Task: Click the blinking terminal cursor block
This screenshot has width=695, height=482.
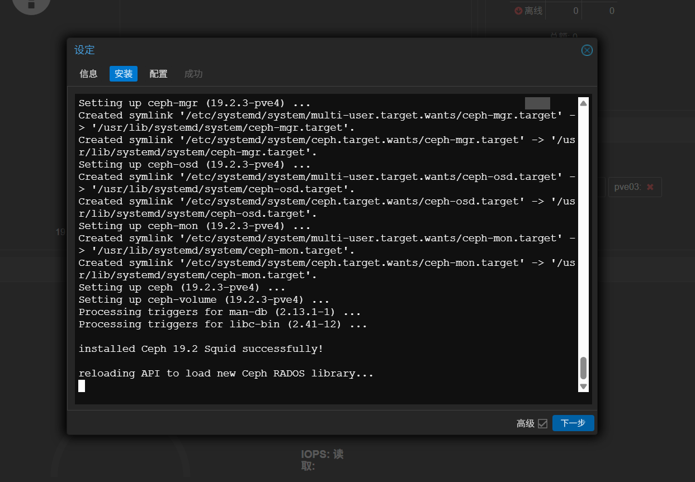Action: [x=82, y=386]
